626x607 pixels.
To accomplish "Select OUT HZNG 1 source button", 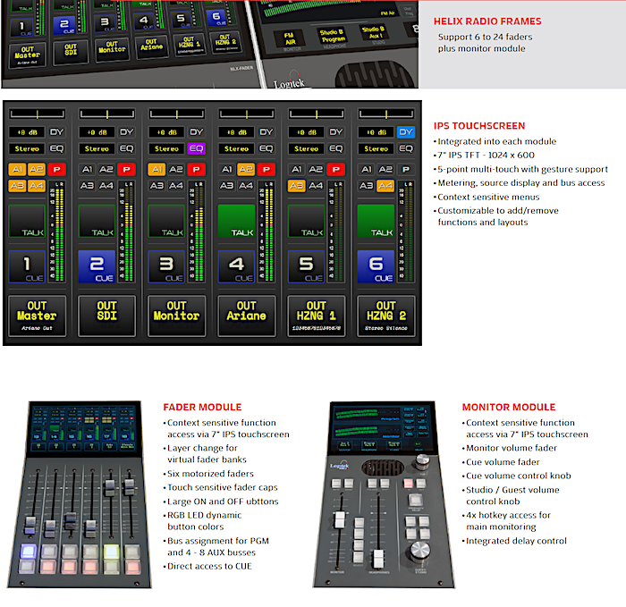I will pyautogui.click(x=317, y=316).
